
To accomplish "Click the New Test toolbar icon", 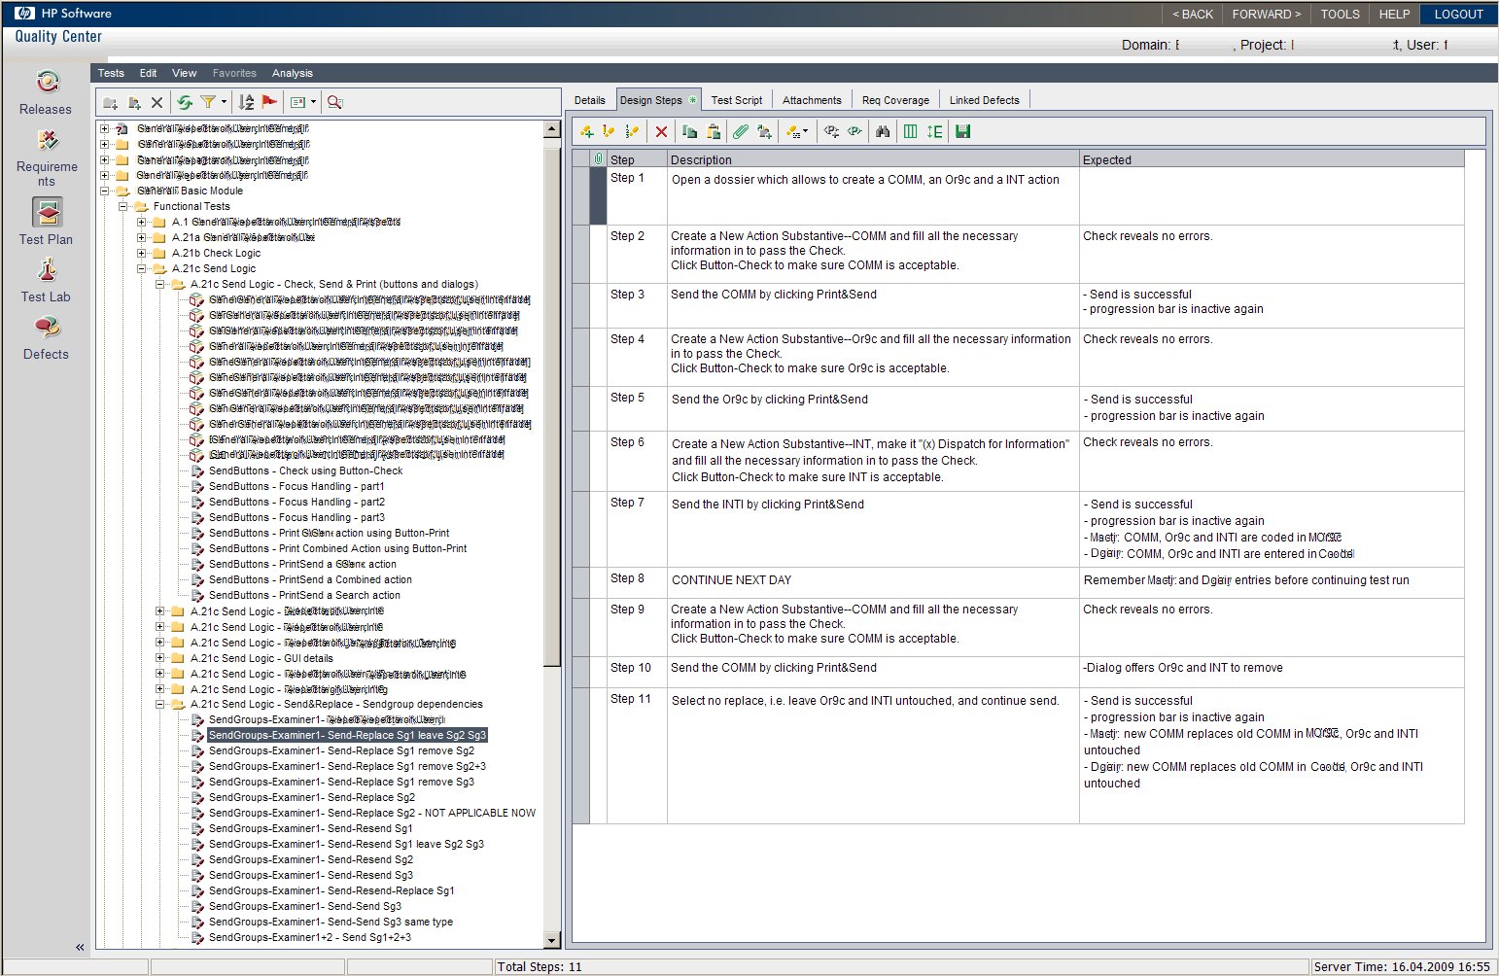I will tap(134, 102).
